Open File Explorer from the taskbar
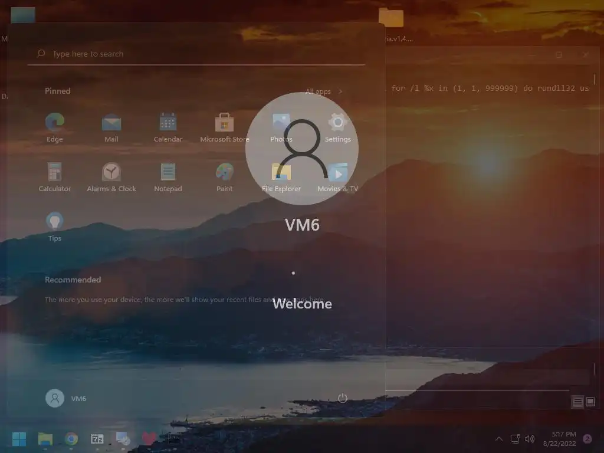This screenshot has height=453, width=604. tap(45, 439)
